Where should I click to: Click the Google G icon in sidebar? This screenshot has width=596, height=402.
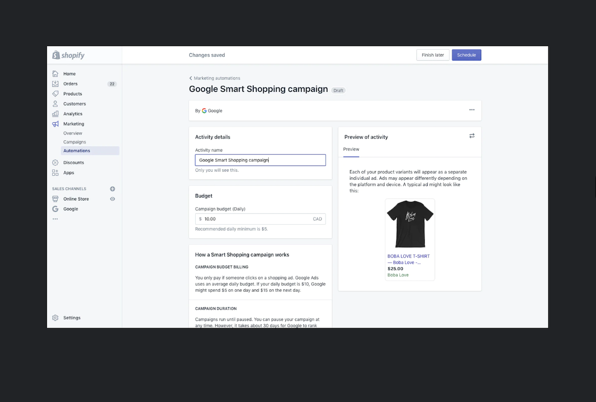55,209
